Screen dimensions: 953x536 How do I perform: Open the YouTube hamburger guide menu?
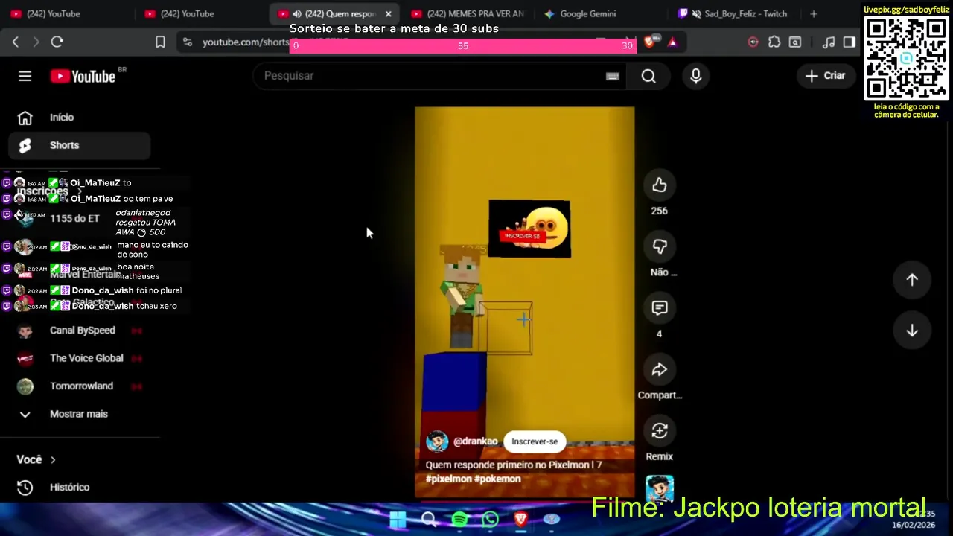25,76
